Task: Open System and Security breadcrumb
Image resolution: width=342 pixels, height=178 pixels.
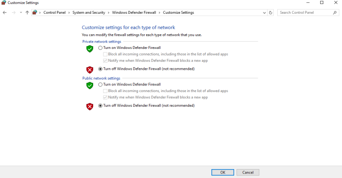Action: click(x=89, y=12)
